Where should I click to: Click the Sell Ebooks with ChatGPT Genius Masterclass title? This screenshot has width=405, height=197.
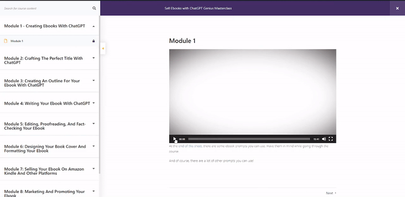point(198,8)
